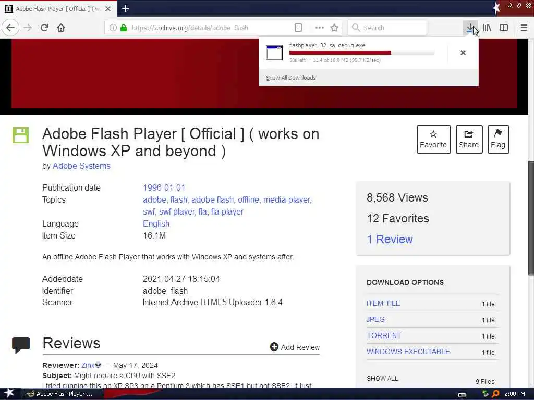Close the Adobe Flash Player tab
This screenshot has width=534, height=400.
coord(108,9)
